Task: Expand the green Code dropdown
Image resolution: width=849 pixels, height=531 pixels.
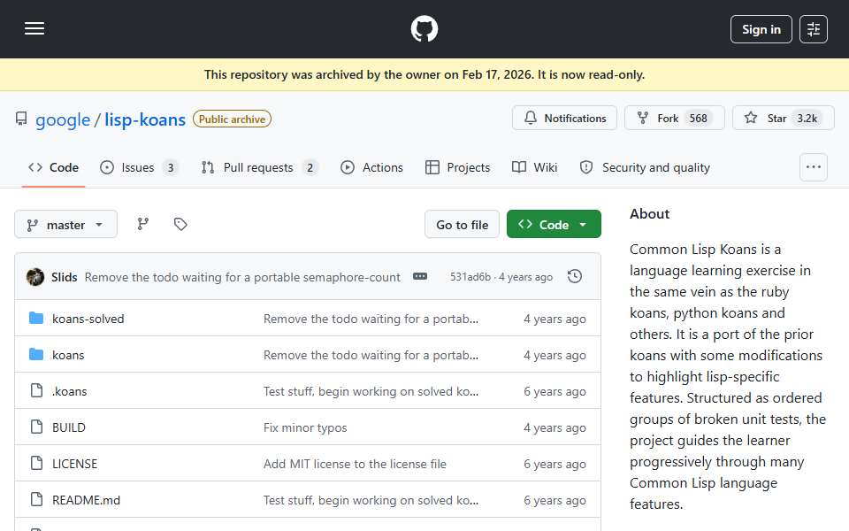Action: click(x=554, y=224)
